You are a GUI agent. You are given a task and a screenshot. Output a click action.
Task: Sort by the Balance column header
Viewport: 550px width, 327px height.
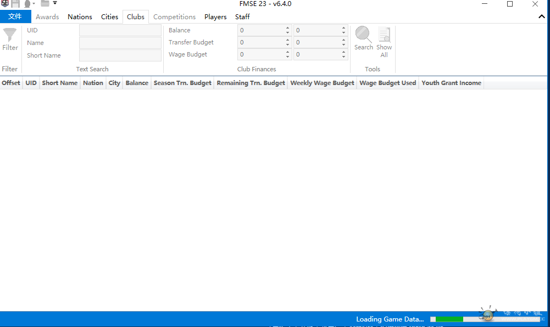[137, 83]
